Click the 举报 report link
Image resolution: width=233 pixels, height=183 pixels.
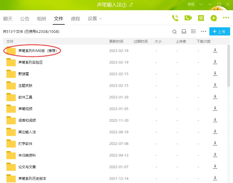click(191, 4)
